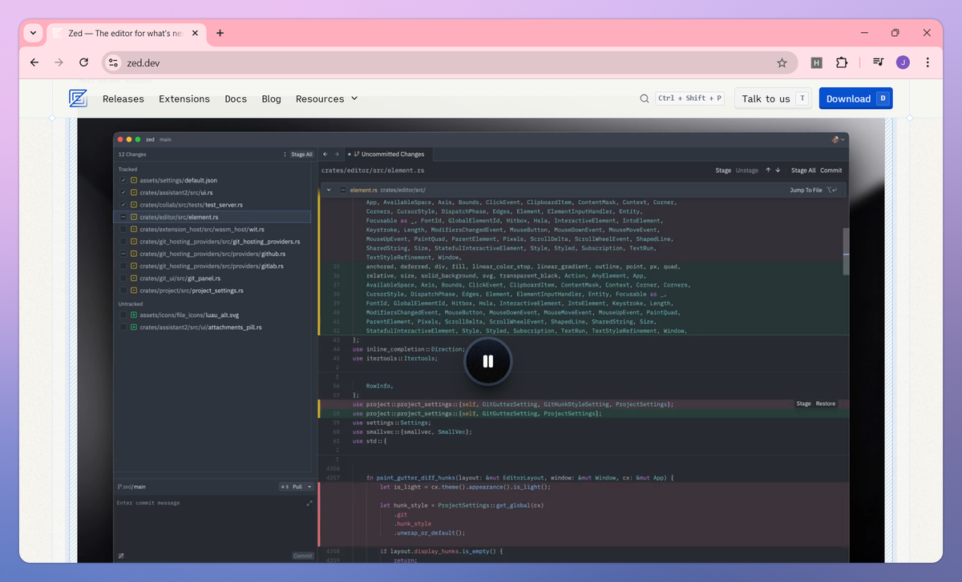The height and width of the screenshot is (582, 962).
Task: Open a new browser tab
Action: pos(220,33)
